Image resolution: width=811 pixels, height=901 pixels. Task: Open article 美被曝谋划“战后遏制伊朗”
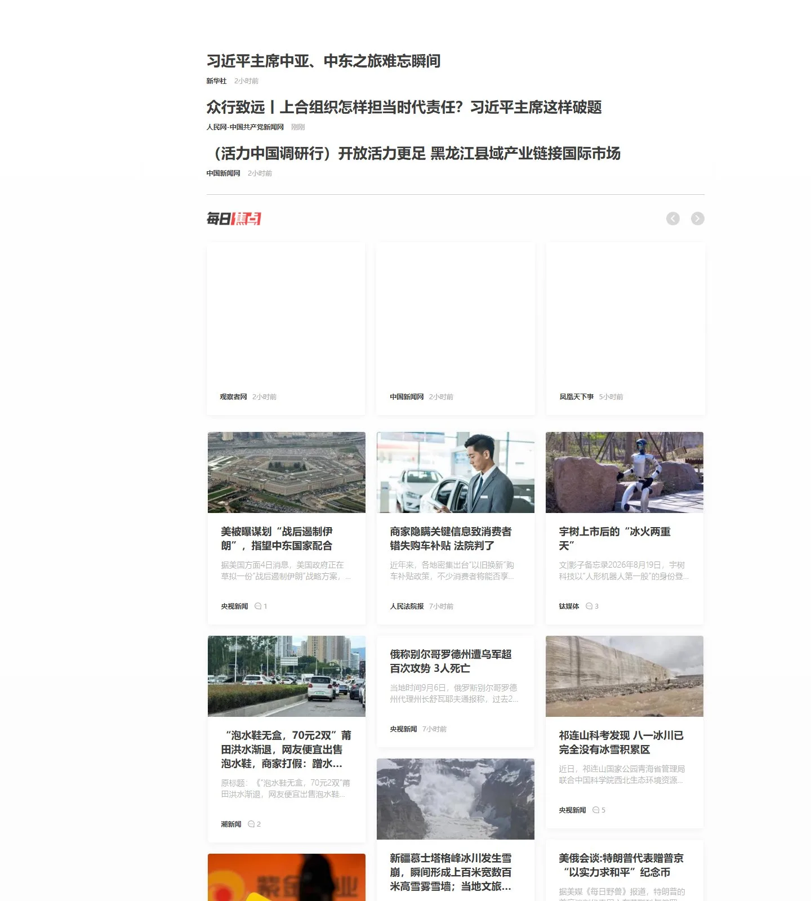click(x=277, y=538)
